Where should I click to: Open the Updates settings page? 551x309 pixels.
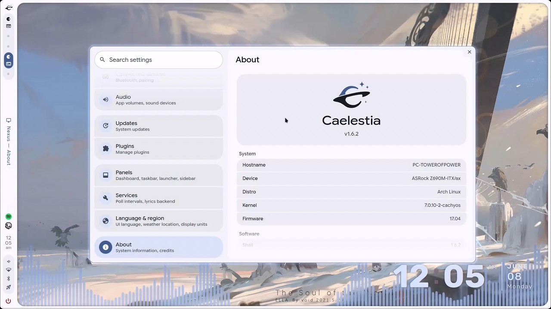pos(158,126)
